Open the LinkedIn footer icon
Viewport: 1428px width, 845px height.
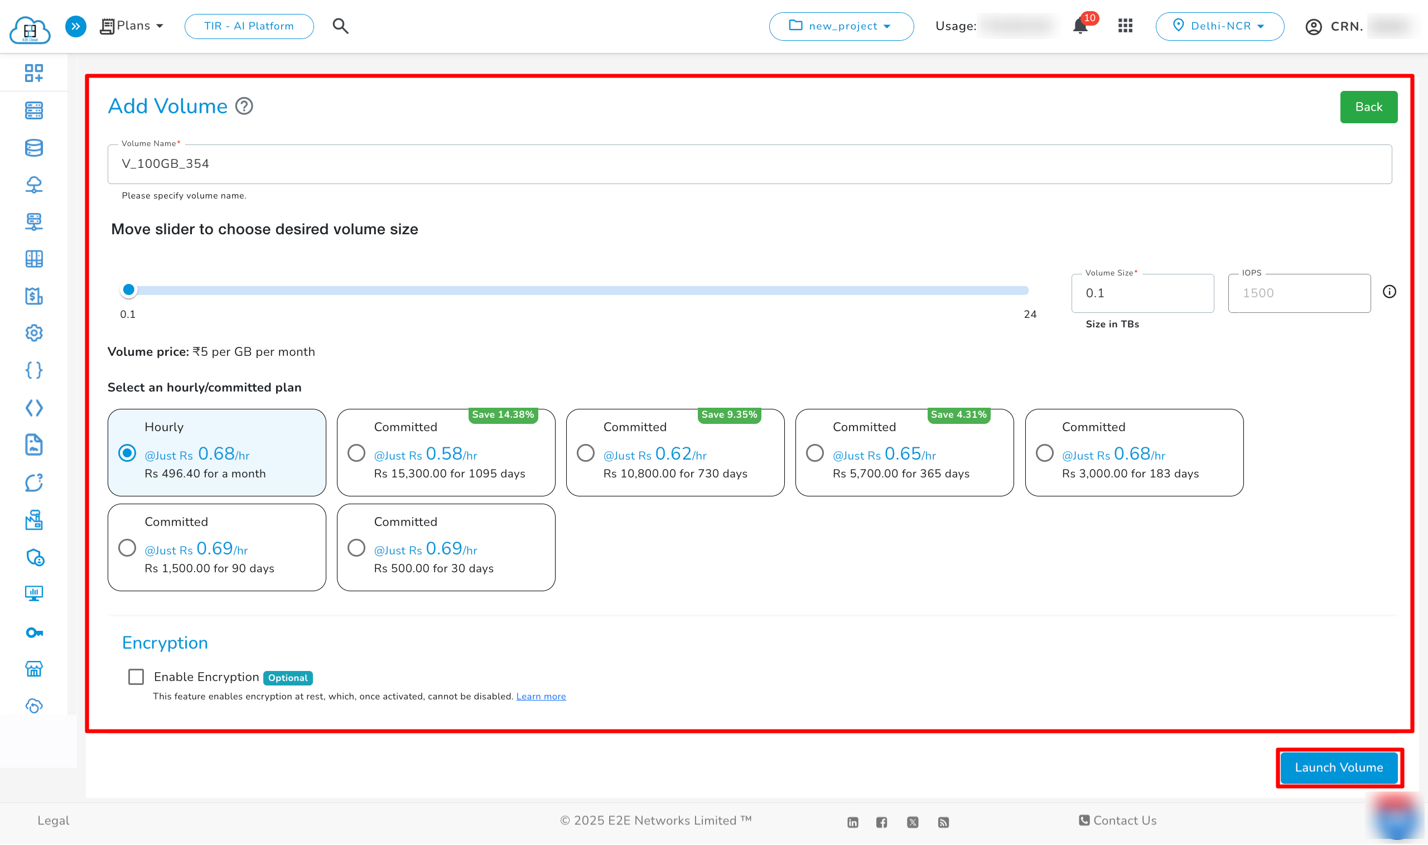click(x=852, y=822)
